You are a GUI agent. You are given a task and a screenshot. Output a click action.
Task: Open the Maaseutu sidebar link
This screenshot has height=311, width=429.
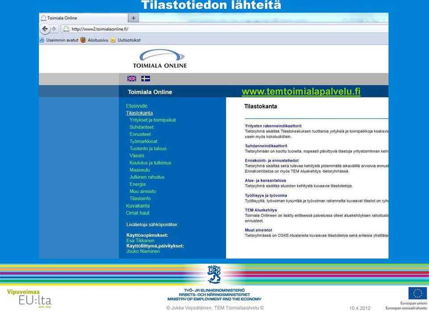click(x=140, y=170)
